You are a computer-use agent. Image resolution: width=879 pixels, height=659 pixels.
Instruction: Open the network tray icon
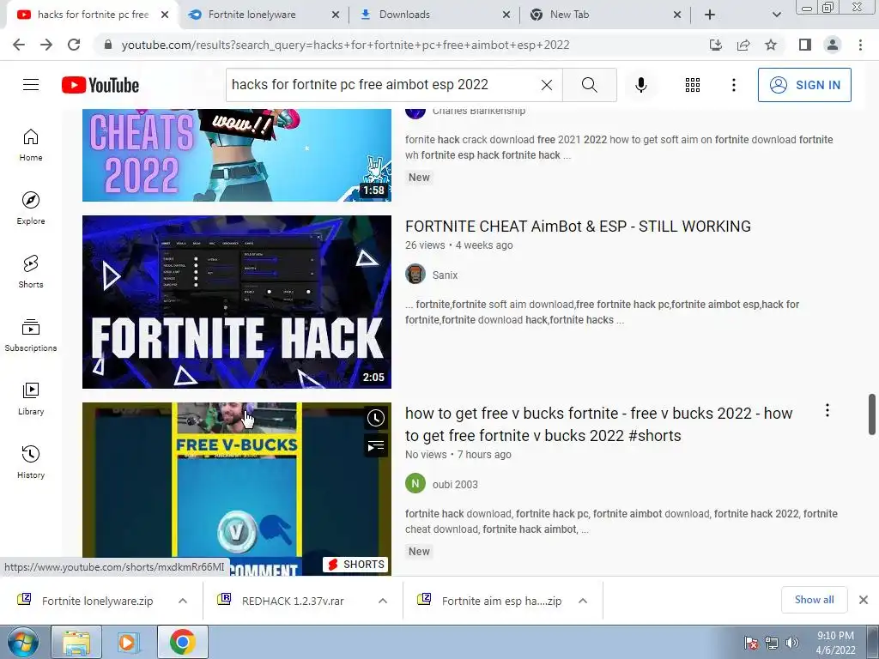pyautogui.click(x=772, y=643)
